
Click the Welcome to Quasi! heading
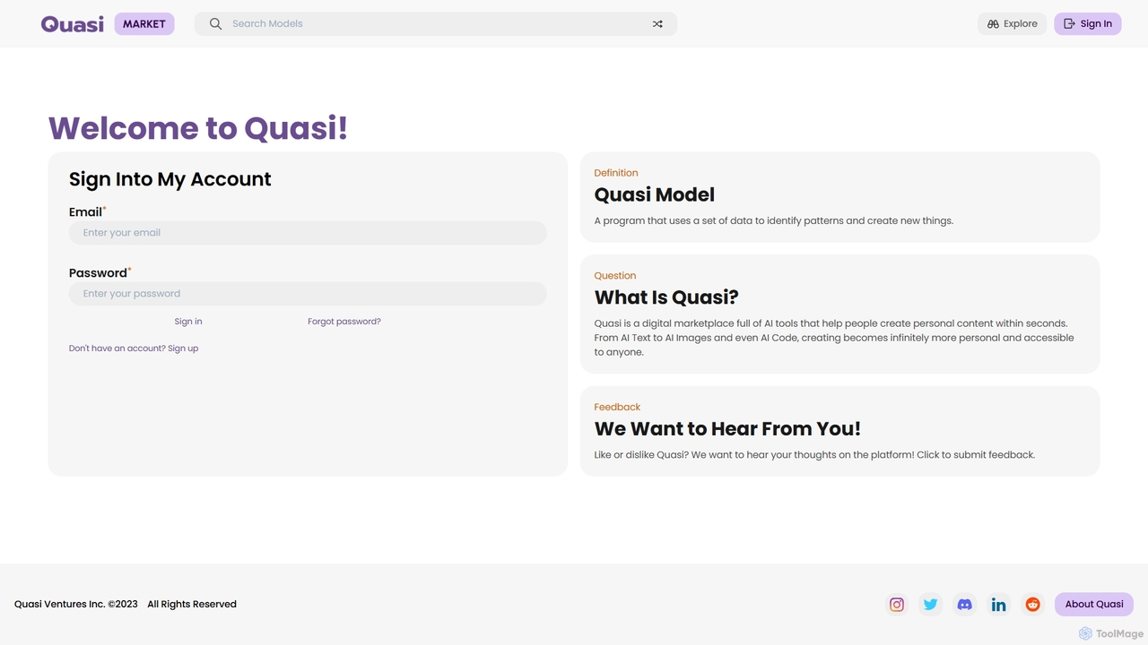[198, 128]
